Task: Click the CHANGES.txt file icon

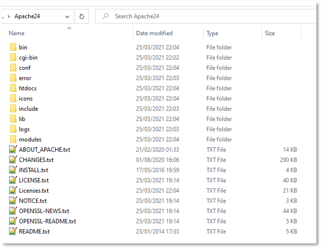Action: pos(13,160)
